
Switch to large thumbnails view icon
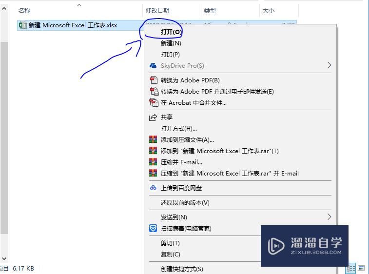pyautogui.click(x=361, y=268)
